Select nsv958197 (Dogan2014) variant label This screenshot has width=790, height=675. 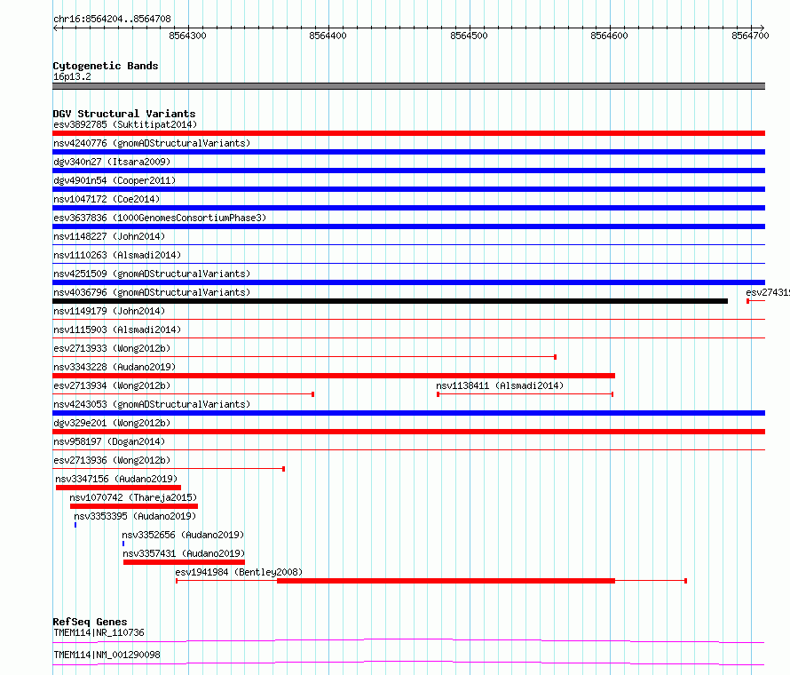click(109, 441)
